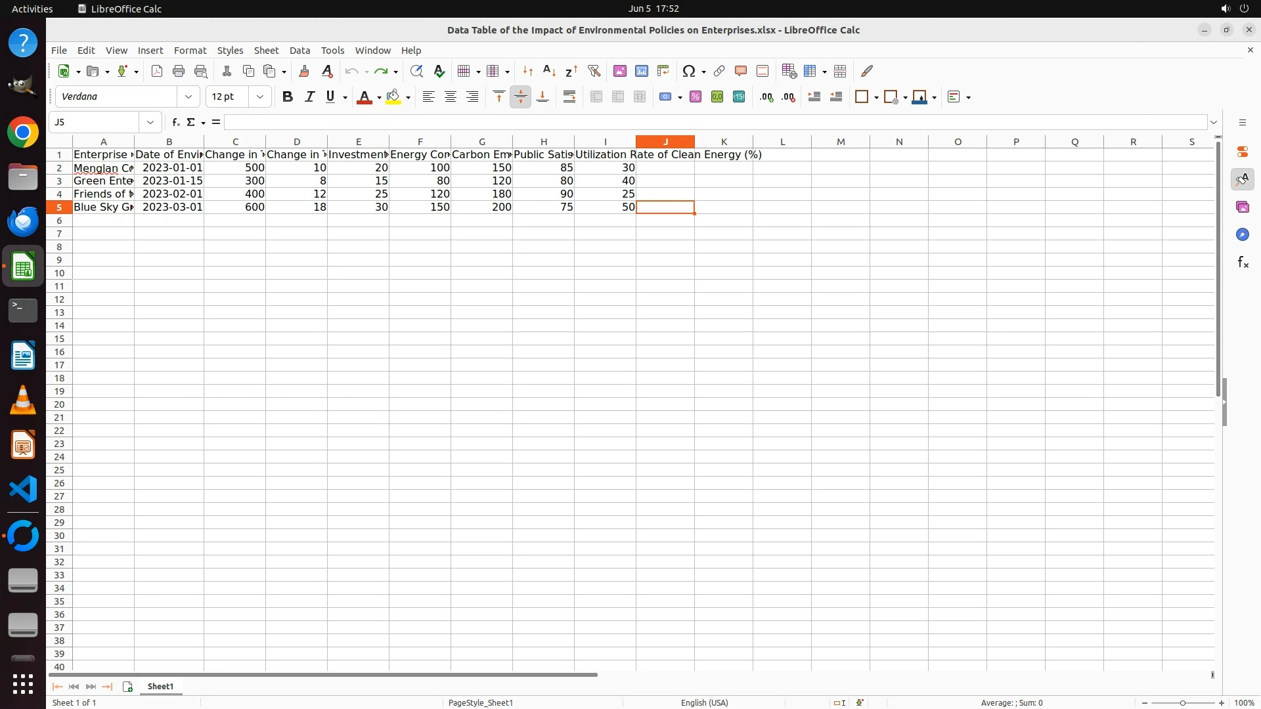The width and height of the screenshot is (1261, 709).
Task: Select column J header
Action: tap(665, 142)
